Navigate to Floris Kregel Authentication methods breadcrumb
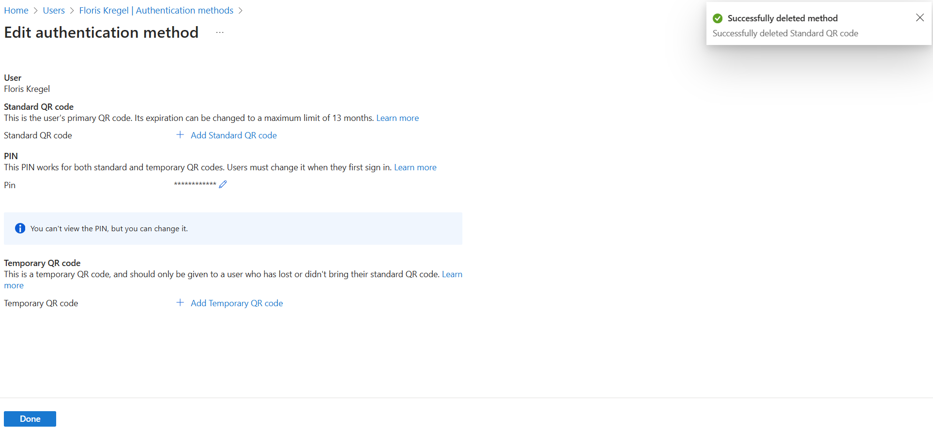Viewport: 933px width, 431px height. [x=156, y=10]
